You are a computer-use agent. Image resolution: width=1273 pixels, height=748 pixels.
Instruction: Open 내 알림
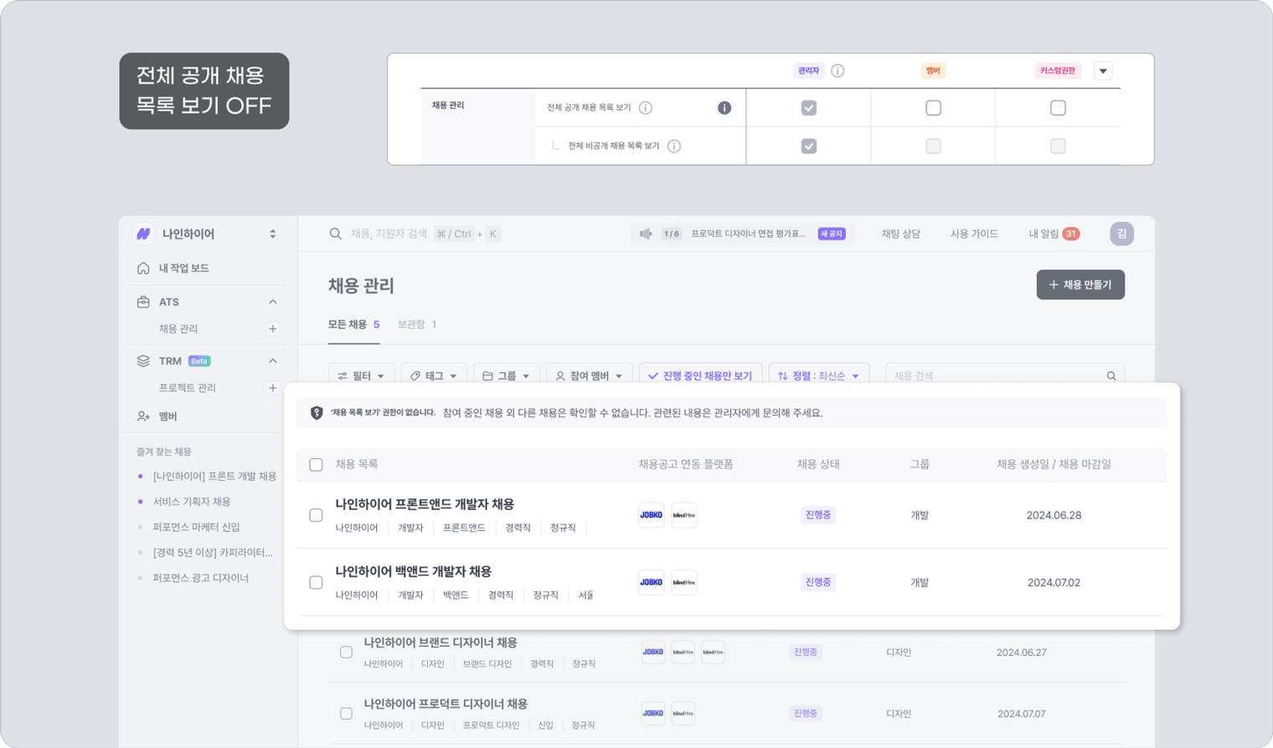[1044, 234]
